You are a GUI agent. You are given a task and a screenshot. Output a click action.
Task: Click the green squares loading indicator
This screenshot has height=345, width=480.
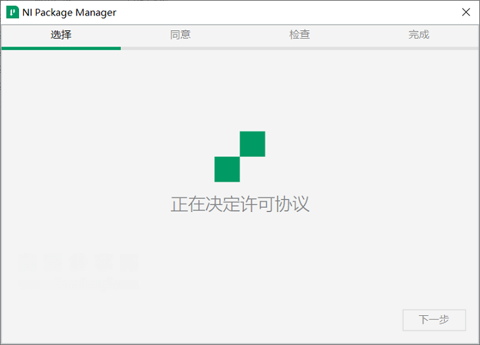click(x=240, y=156)
